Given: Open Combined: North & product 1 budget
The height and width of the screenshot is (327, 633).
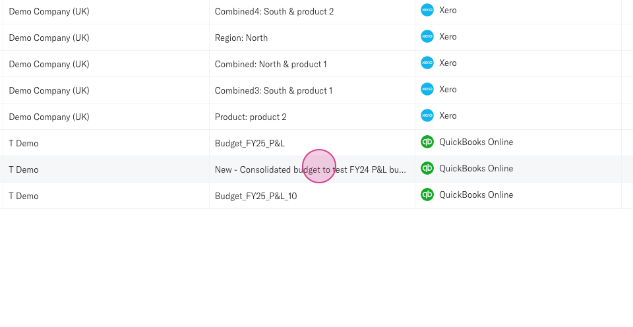Looking at the screenshot, I should pyautogui.click(x=270, y=64).
